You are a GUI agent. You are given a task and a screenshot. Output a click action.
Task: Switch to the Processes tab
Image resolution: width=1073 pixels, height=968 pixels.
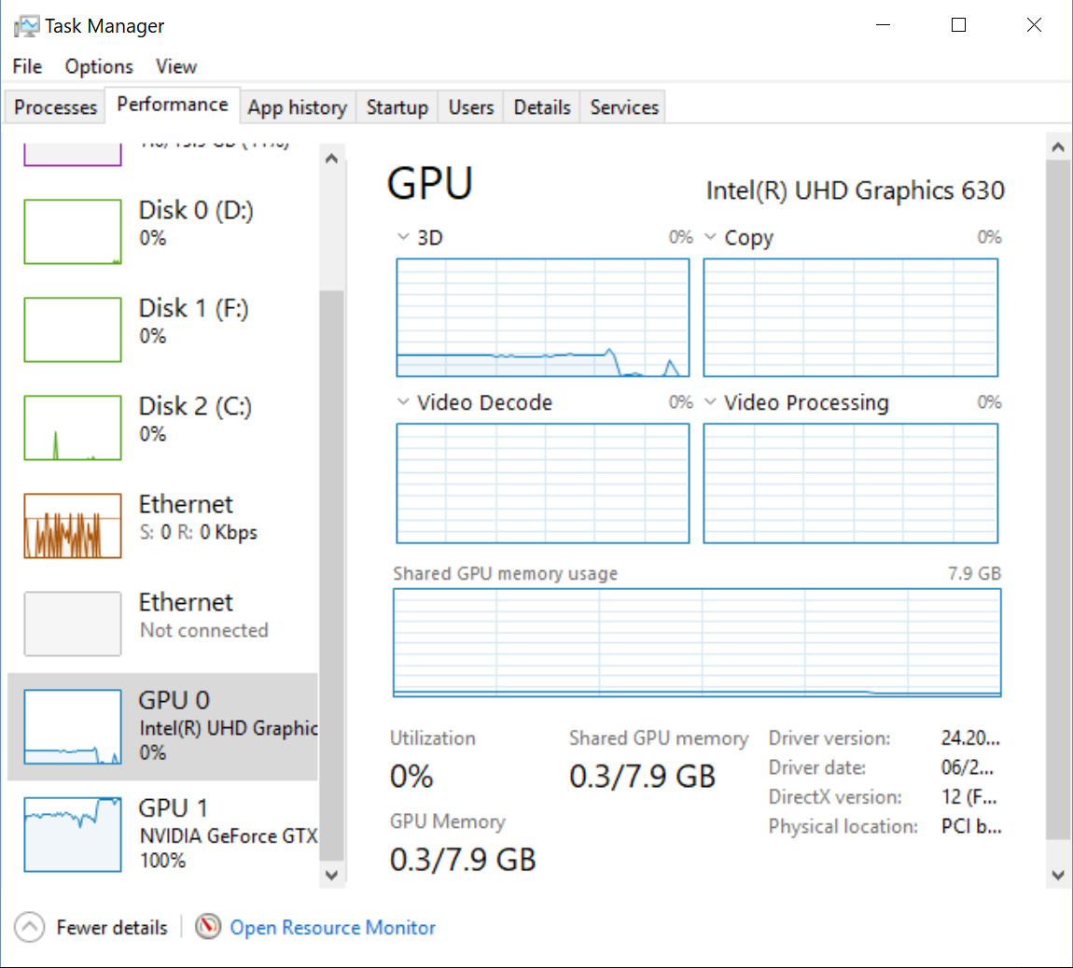click(x=56, y=107)
